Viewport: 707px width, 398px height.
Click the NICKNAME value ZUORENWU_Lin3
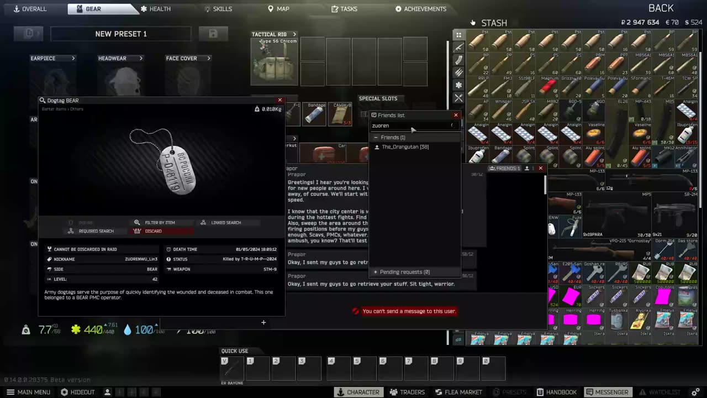click(141, 259)
